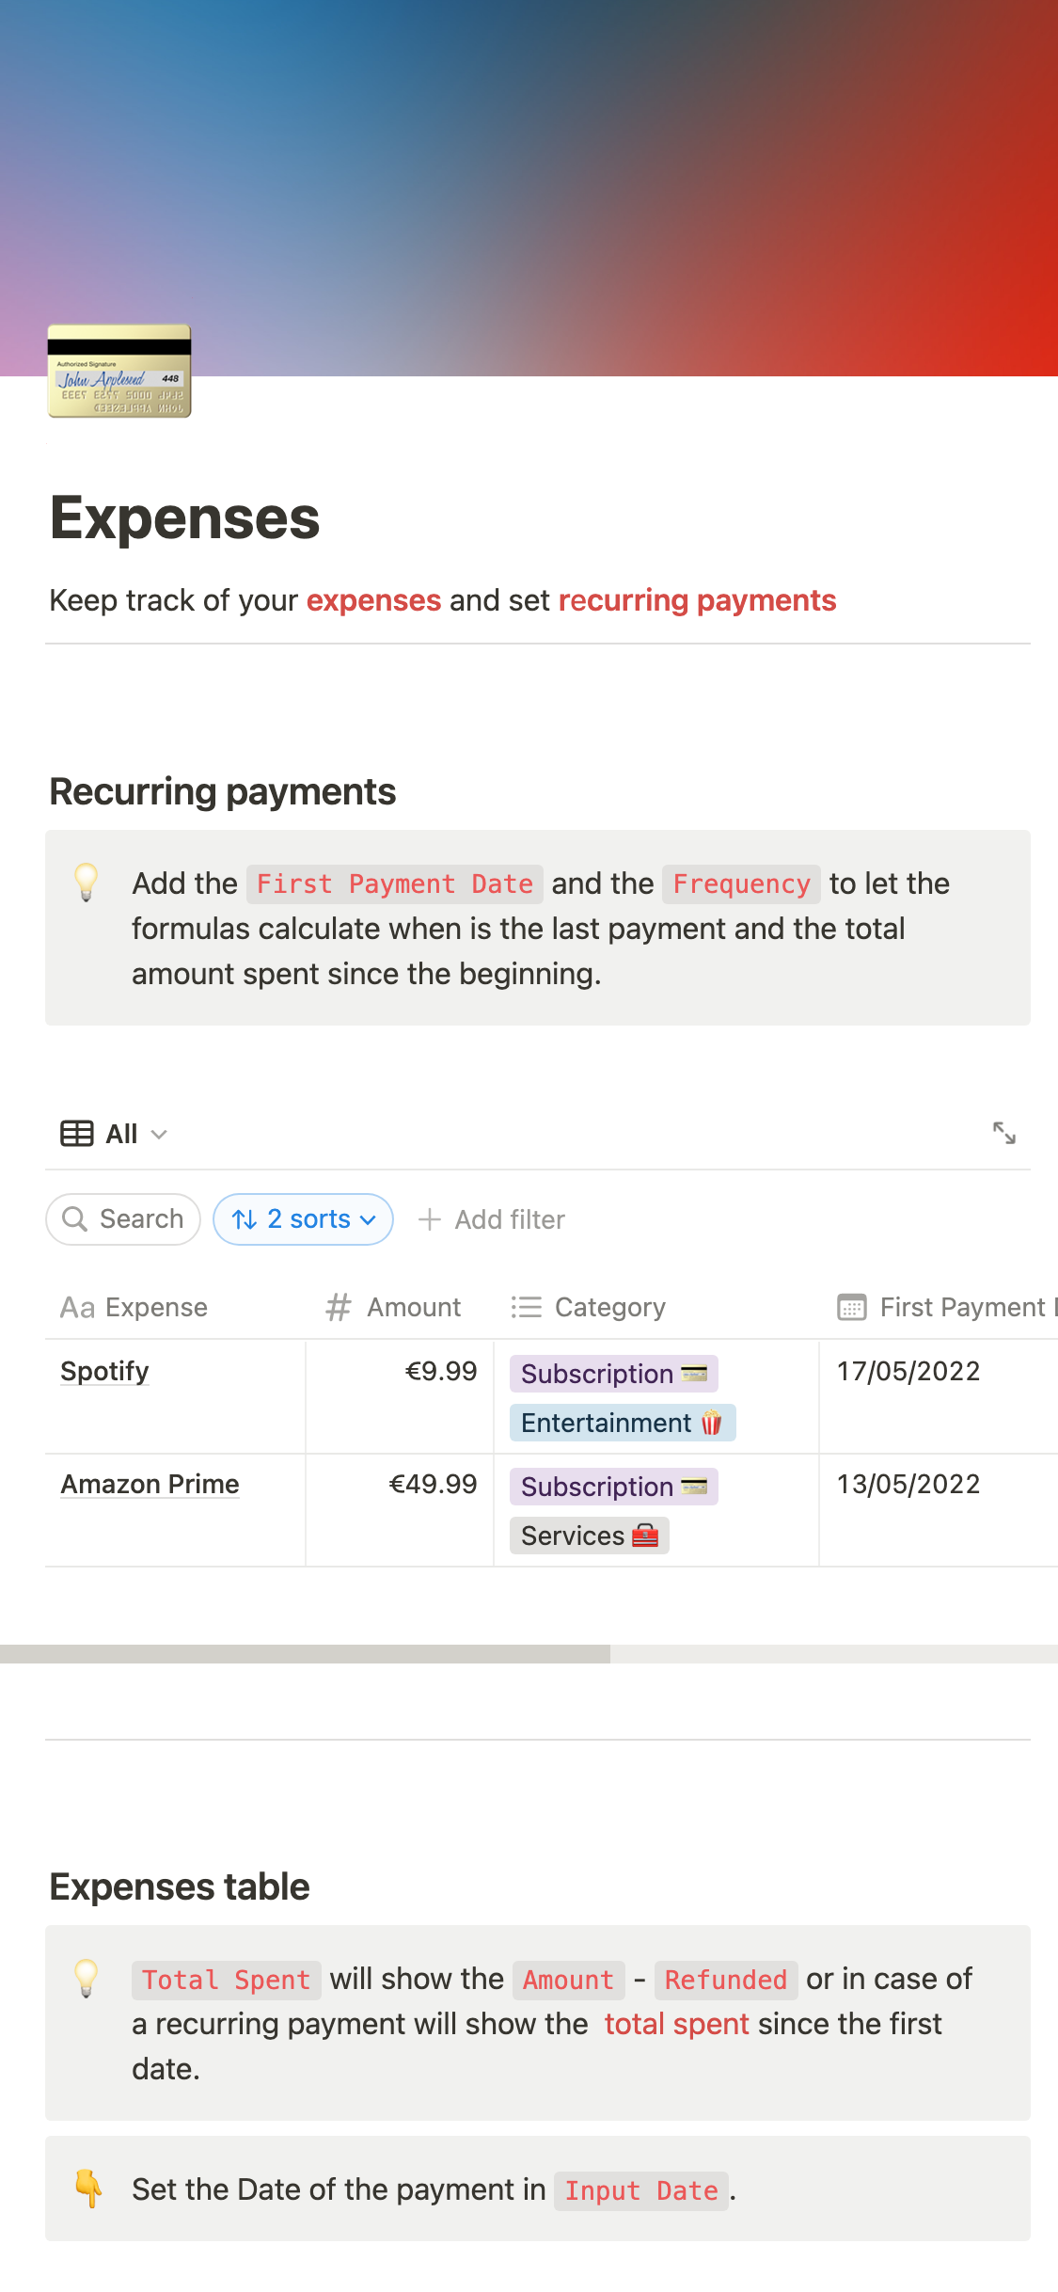Screen dimensions: 1058x2292
Task: Click the credit card page icon
Action: pos(119,371)
